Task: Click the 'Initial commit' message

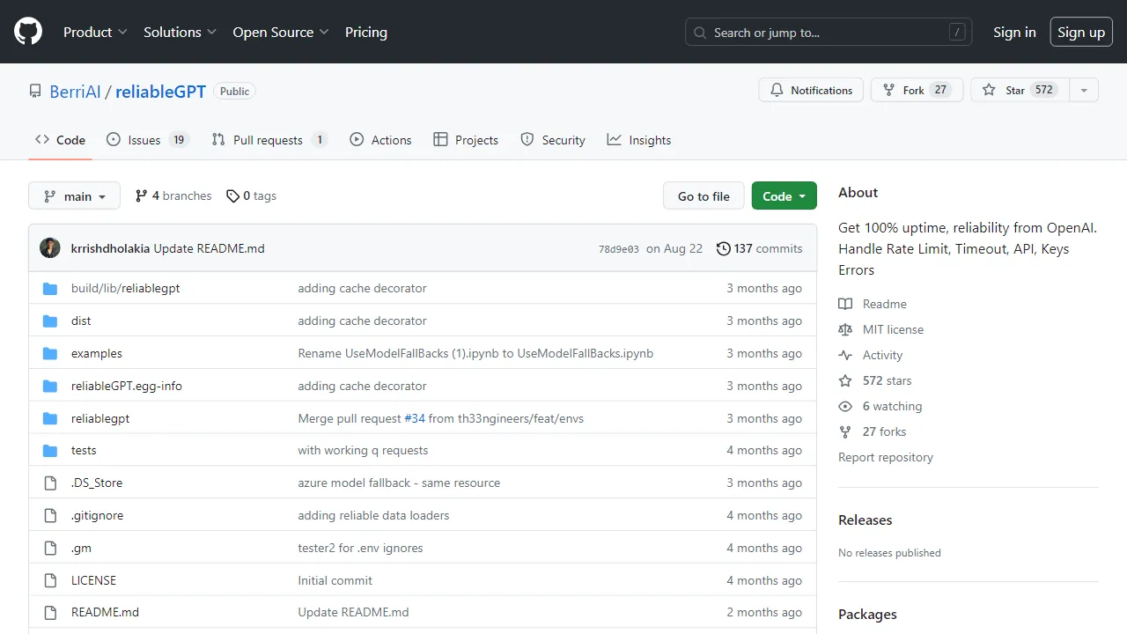Action: (x=335, y=580)
